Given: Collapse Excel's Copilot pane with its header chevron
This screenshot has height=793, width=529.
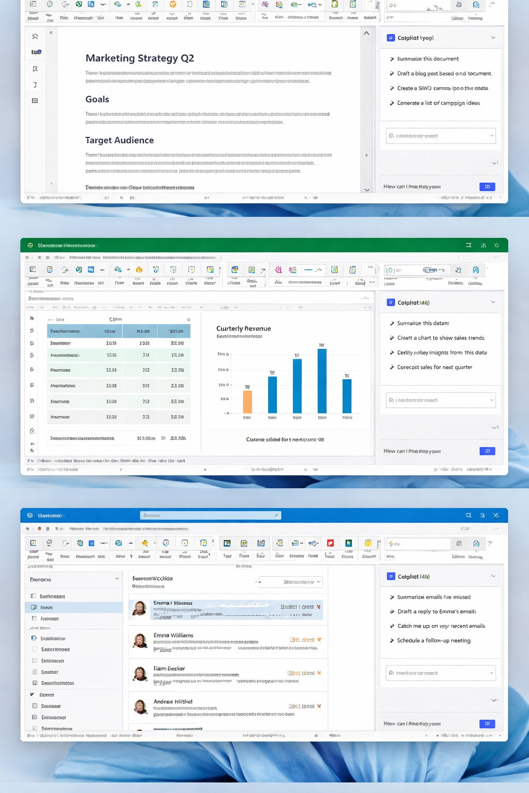Looking at the screenshot, I should tap(493, 302).
